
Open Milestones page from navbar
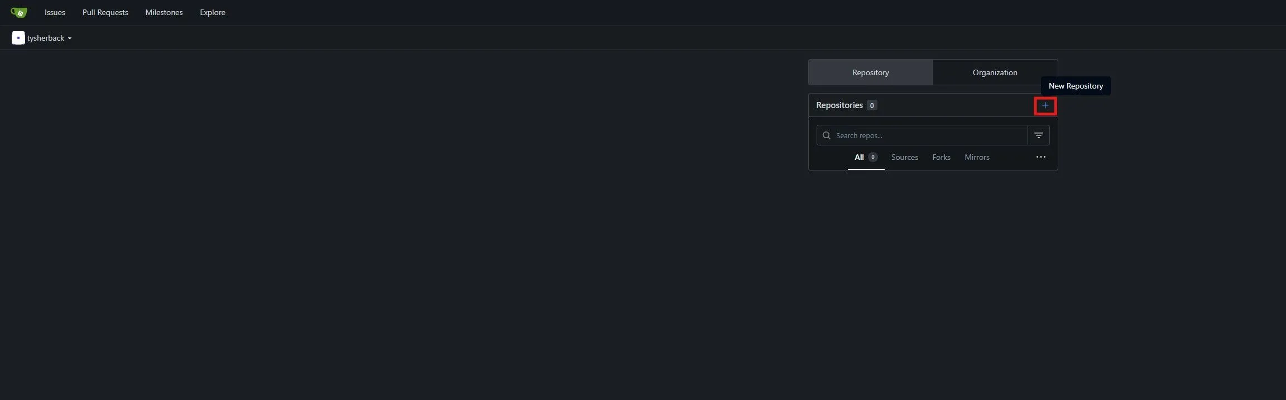[x=164, y=12]
